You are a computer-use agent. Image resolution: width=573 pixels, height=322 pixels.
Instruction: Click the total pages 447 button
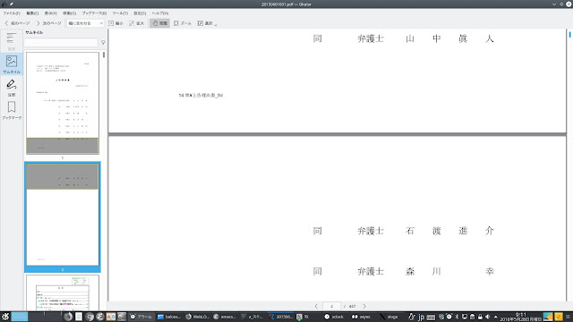(x=352, y=306)
